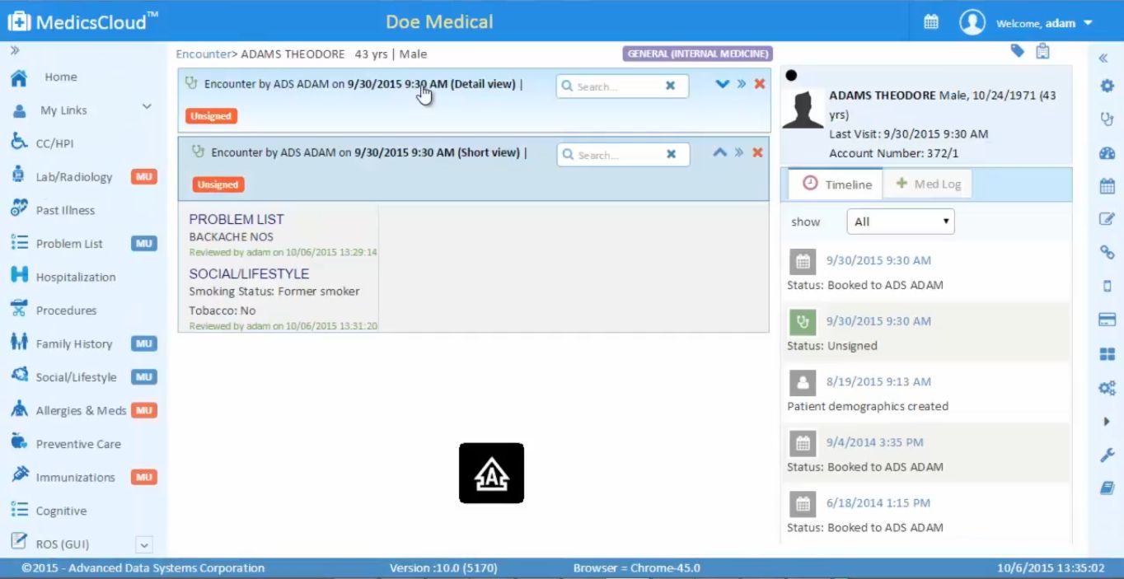1124x579 pixels.
Task: Open 9/30/2015 Unsigned encounter timeline entry
Action: 878,321
